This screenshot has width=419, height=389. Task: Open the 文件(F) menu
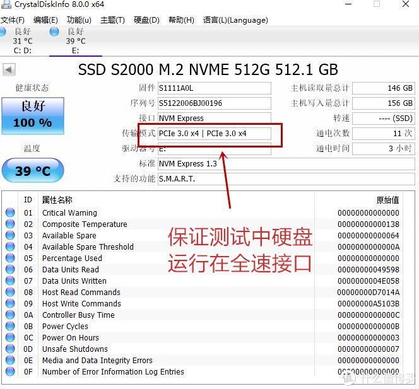12,20
